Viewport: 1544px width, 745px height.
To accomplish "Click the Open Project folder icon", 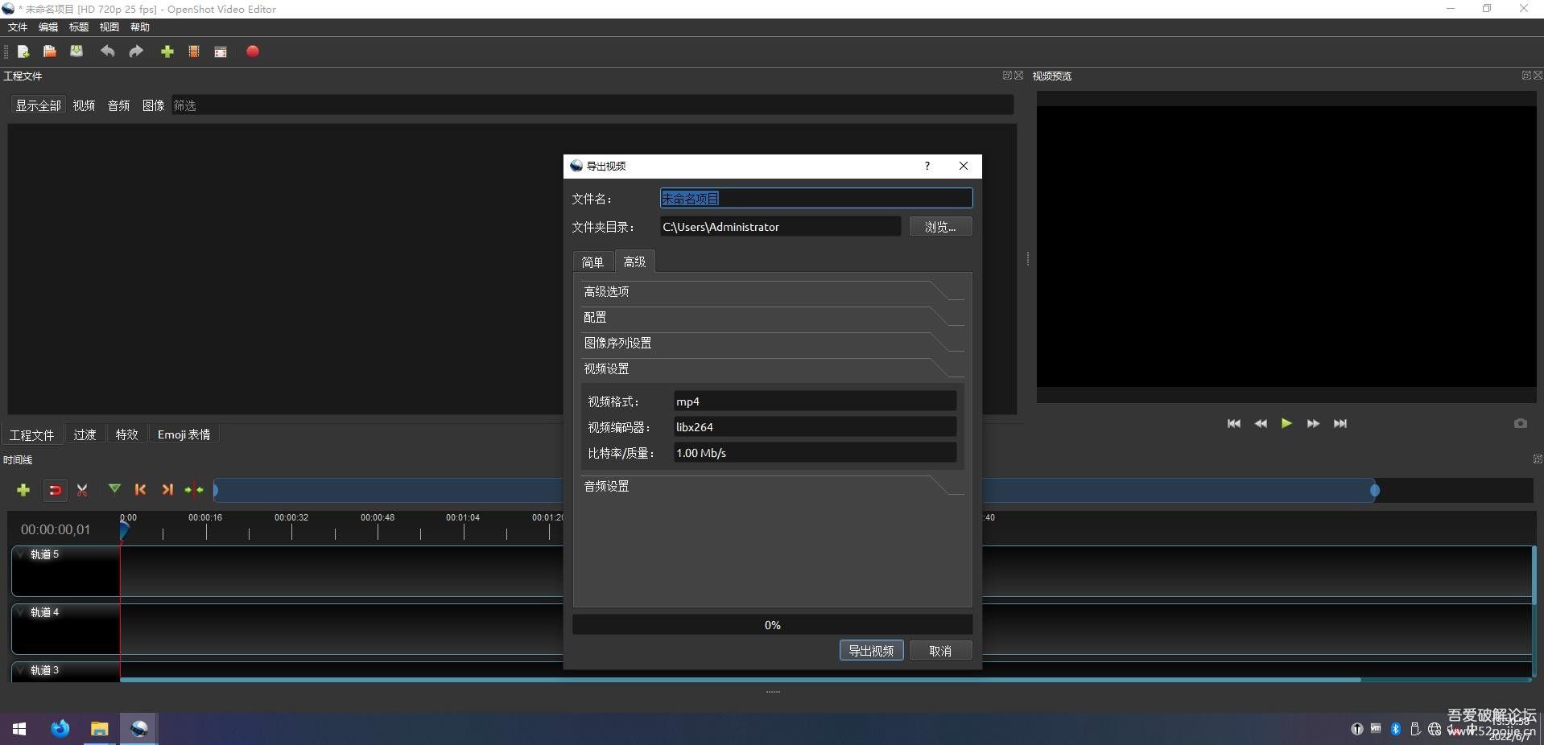I will click(x=50, y=51).
